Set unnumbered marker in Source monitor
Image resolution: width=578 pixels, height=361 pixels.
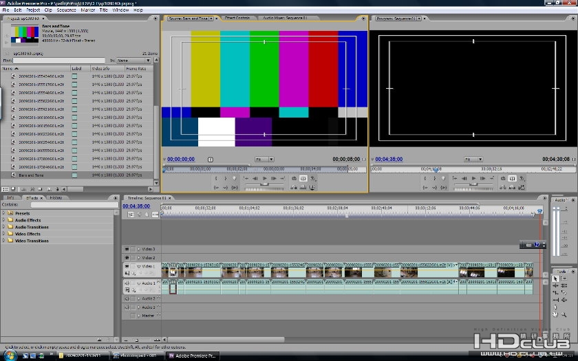tap(234, 178)
